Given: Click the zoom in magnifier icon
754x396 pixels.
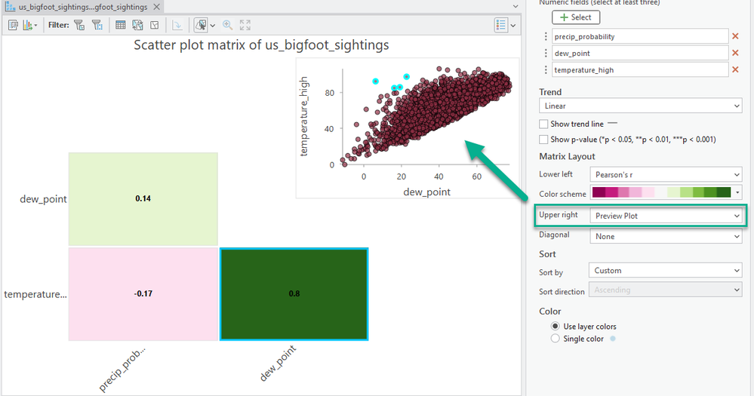Looking at the screenshot, I should (x=227, y=25).
